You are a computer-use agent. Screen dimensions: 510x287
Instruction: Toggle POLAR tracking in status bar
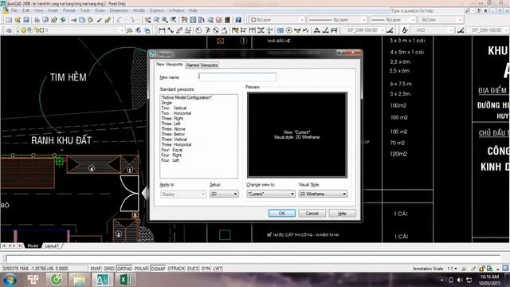(142, 269)
